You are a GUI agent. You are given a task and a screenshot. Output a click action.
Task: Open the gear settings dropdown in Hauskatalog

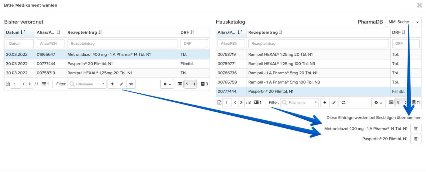pos(378,103)
